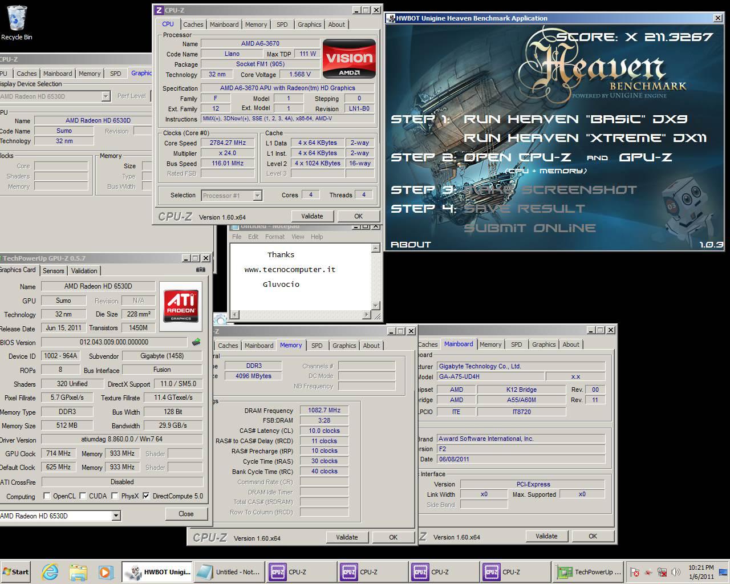The height and width of the screenshot is (584, 730).
Task: Open Internet Explorer from taskbar
Action: pyautogui.click(x=50, y=572)
